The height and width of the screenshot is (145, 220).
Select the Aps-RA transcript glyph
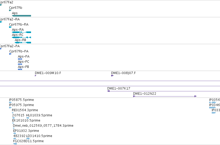[x=21, y=32]
